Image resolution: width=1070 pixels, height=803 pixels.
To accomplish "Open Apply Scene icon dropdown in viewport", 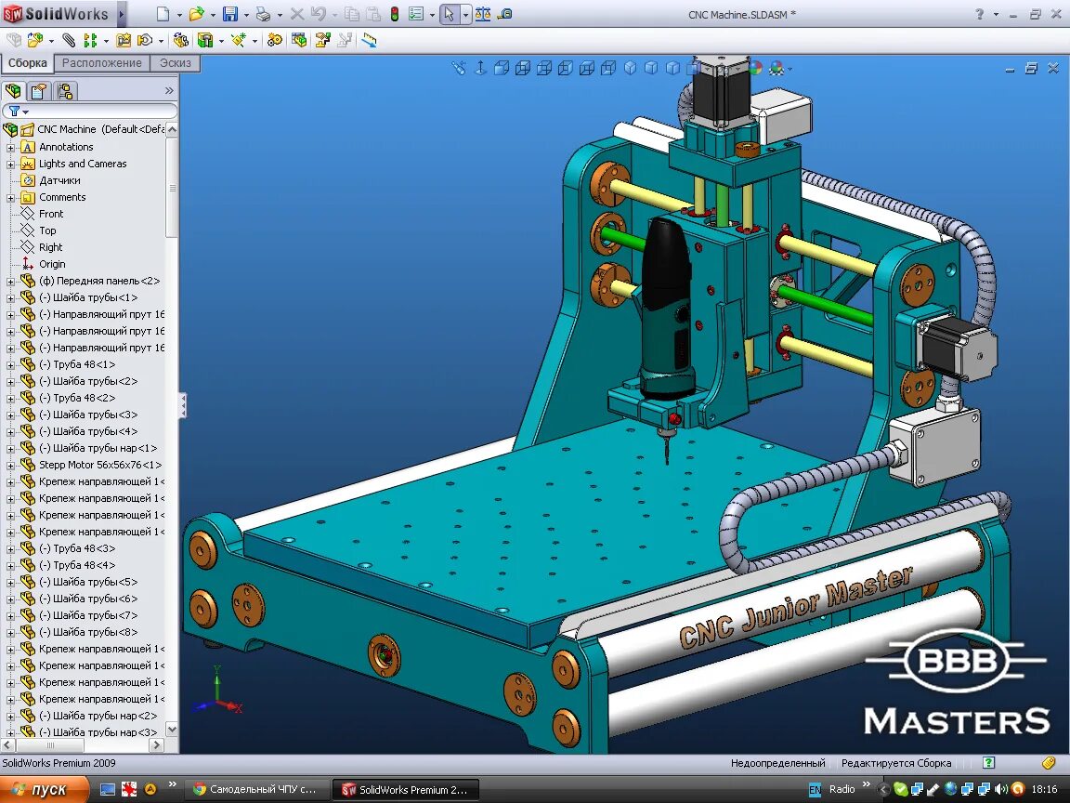I will pyautogui.click(x=790, y=69).
